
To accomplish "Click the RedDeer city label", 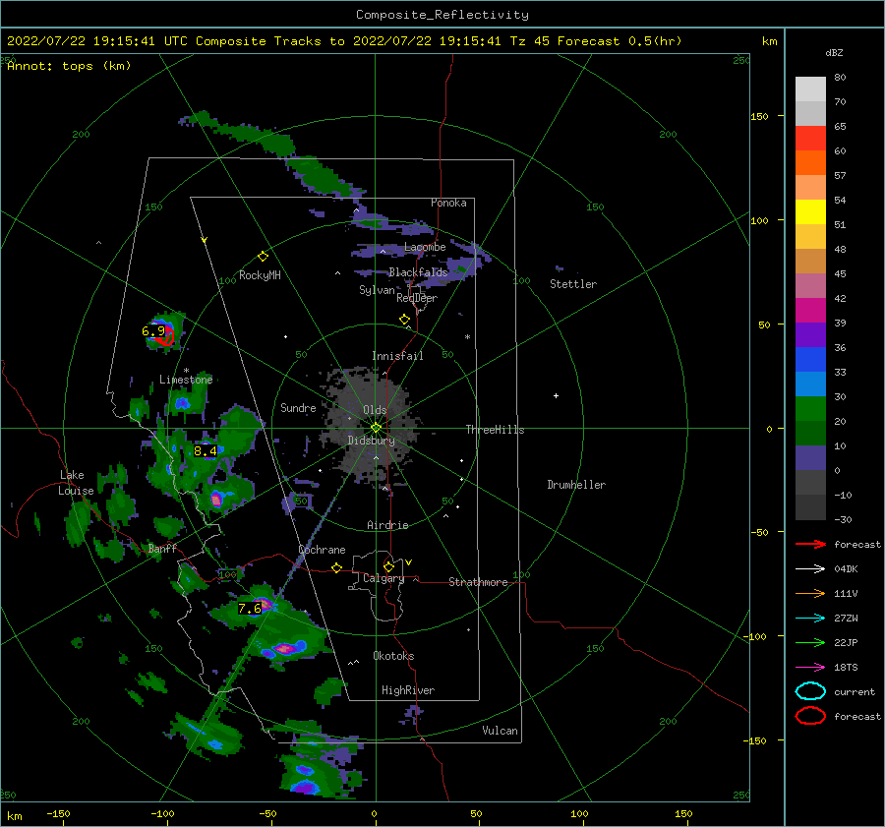I will (x=417, y=298).
